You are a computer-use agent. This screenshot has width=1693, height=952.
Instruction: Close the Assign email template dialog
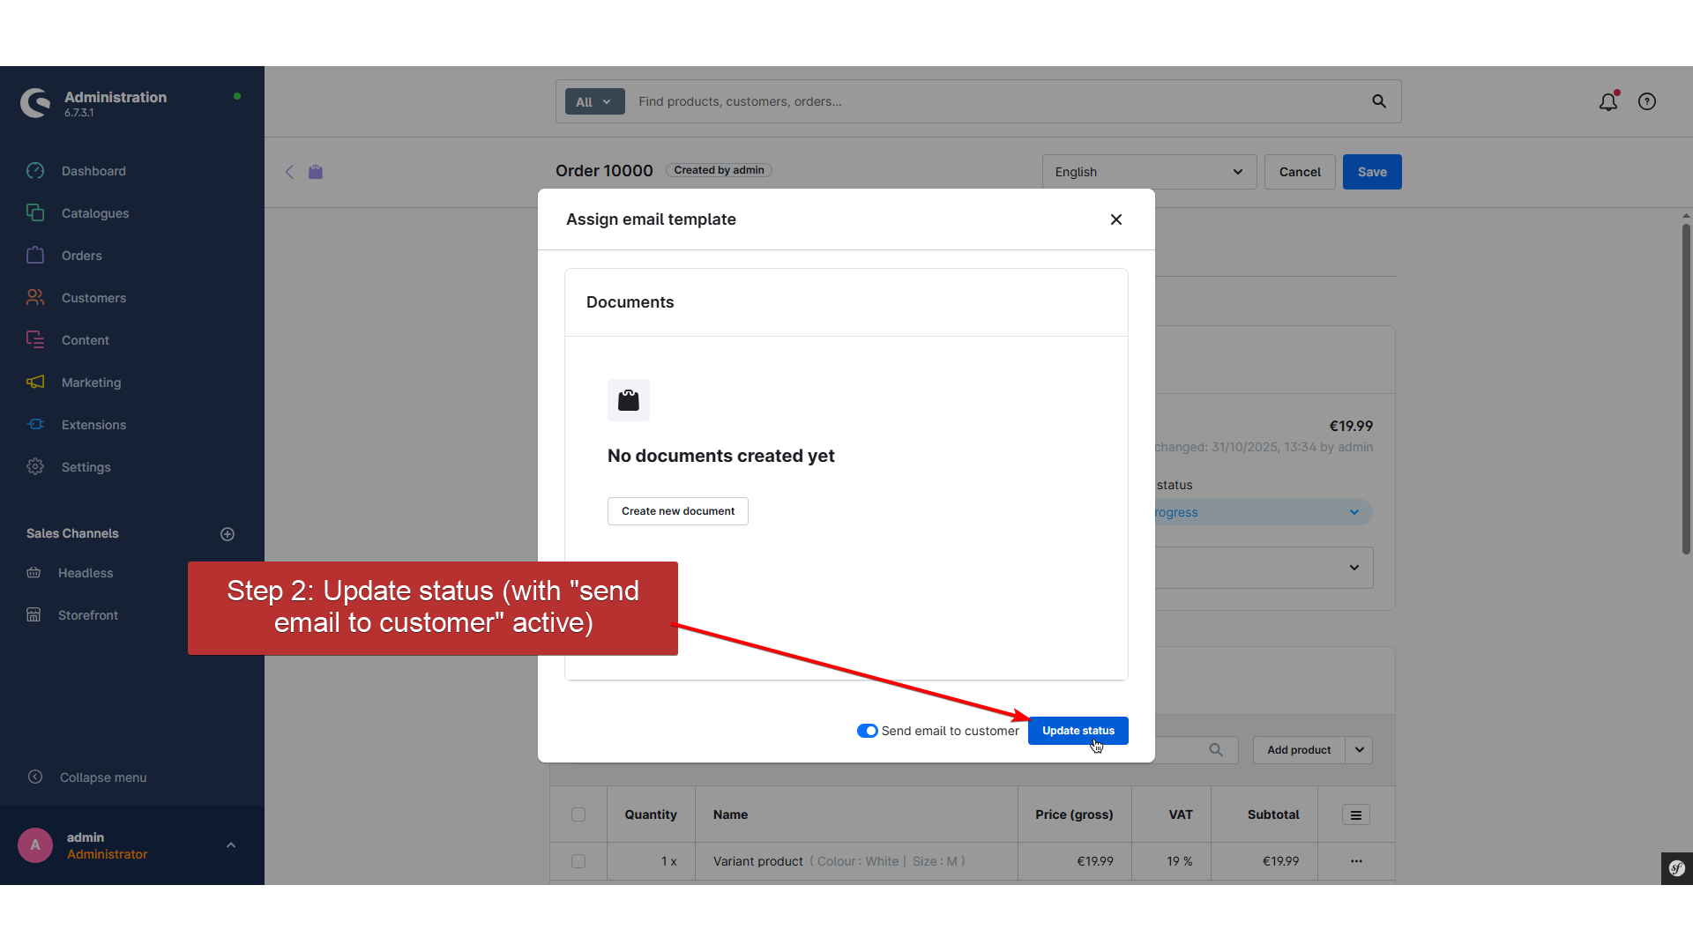[1116, 219]
